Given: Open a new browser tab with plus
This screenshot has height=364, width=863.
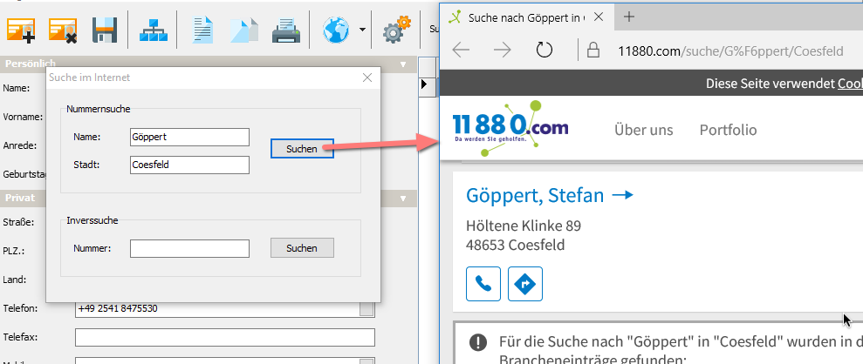Looking at the screenshot, I should click(629, 17).
